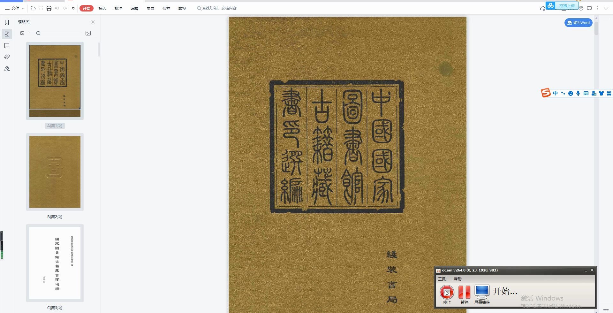Image resolution: width=613 pixels, height=313 pixels.
Task: Click the 转为Word button
Action: 579,23
